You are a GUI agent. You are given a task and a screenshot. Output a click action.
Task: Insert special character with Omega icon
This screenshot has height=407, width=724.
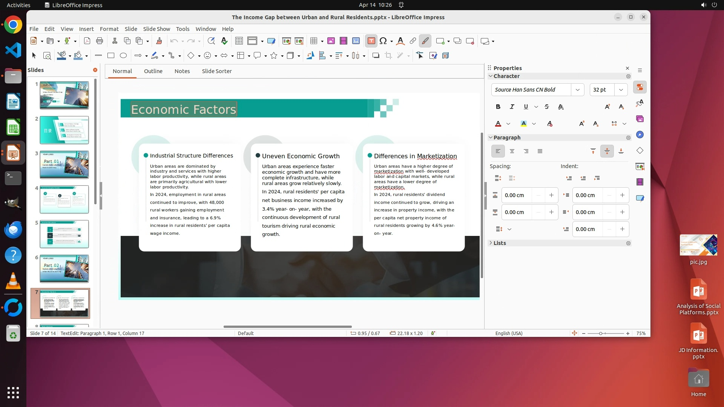[383, 41]
